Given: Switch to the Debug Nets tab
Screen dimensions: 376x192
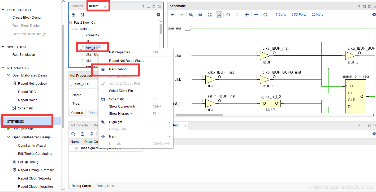Looking at the screenshot, I should pyautogui.click(x=105, y=186).
